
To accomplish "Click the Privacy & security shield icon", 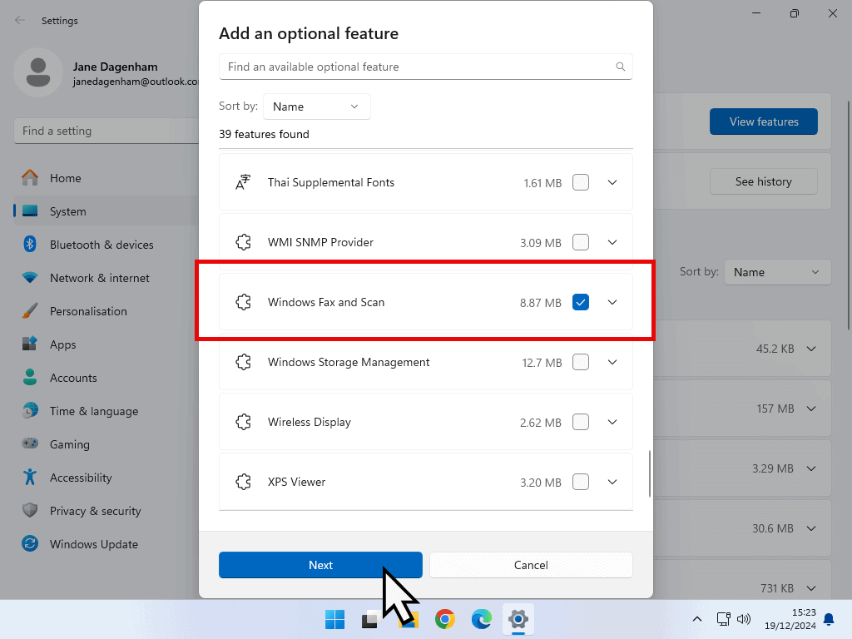I will [30, 510].
